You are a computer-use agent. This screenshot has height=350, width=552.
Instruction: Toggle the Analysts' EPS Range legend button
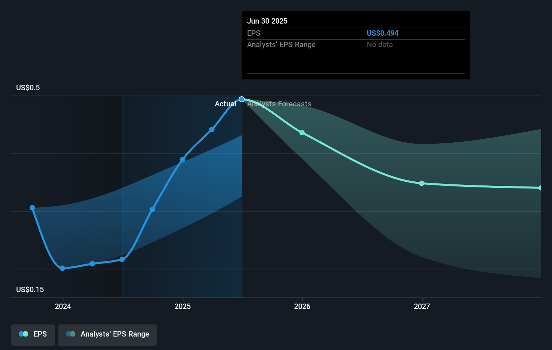(108, 335)
